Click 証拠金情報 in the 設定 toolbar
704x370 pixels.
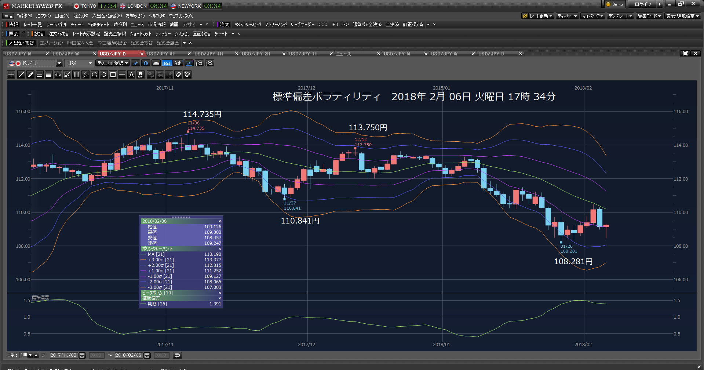point(115,34)
